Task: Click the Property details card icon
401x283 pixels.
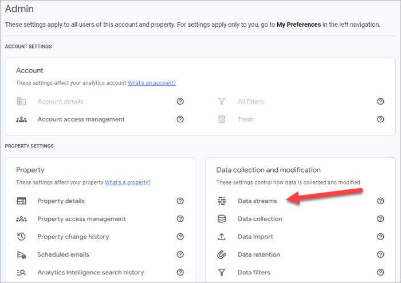Action: coord(21,201)
